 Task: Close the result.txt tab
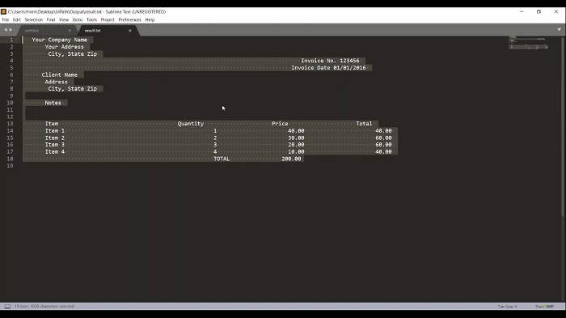130,31
